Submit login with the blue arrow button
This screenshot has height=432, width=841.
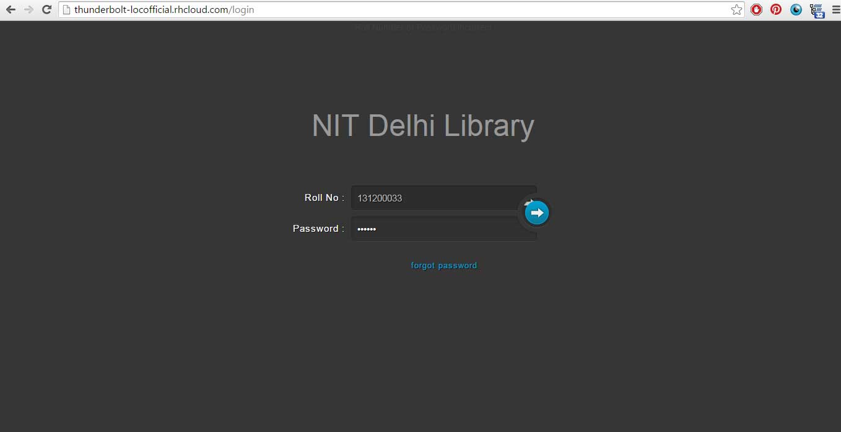point(537,213)
